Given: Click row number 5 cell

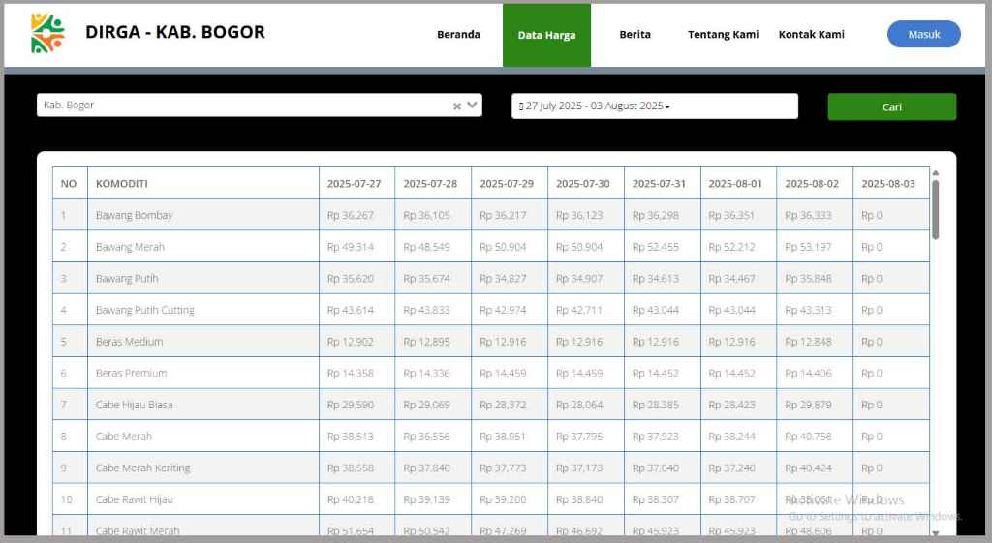Looking at the screenshot, I should pyautogui.click(x=70, y=342).
